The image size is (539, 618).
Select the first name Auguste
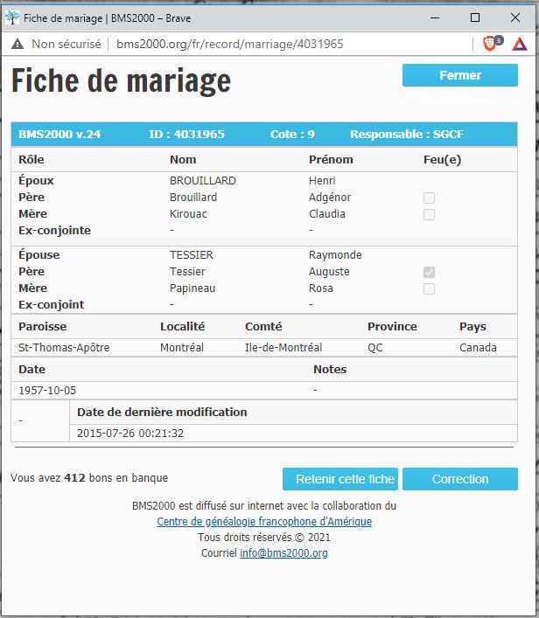coord(329,272)
